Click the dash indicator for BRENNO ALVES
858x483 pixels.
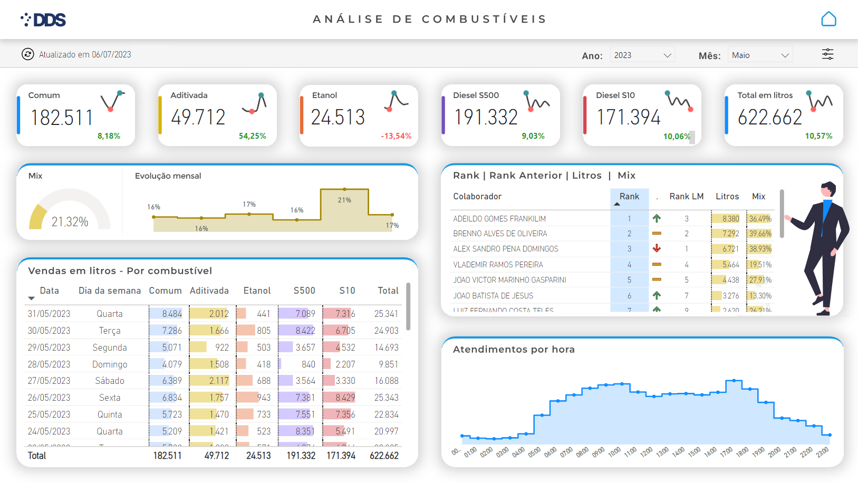pyautogui.click(x=657, y=233)
